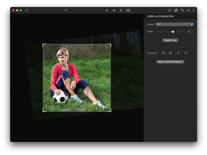Open the Aspect dropdown showing 1x1
Viewport: 207px width, 155px height.
point(174,24)
